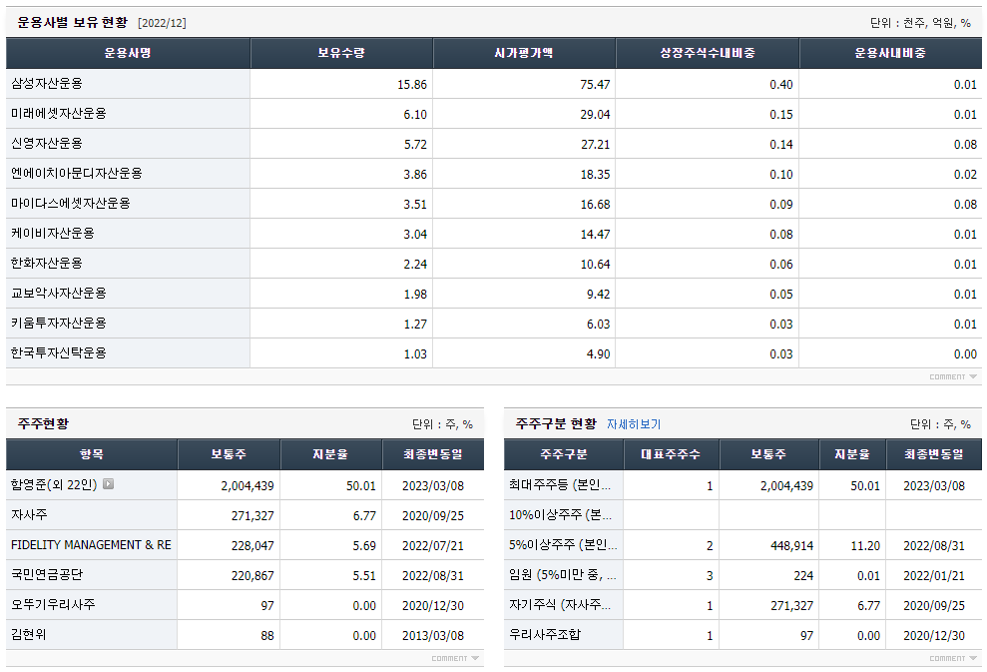Click 11.20 지분율 value

coord(865,546)
